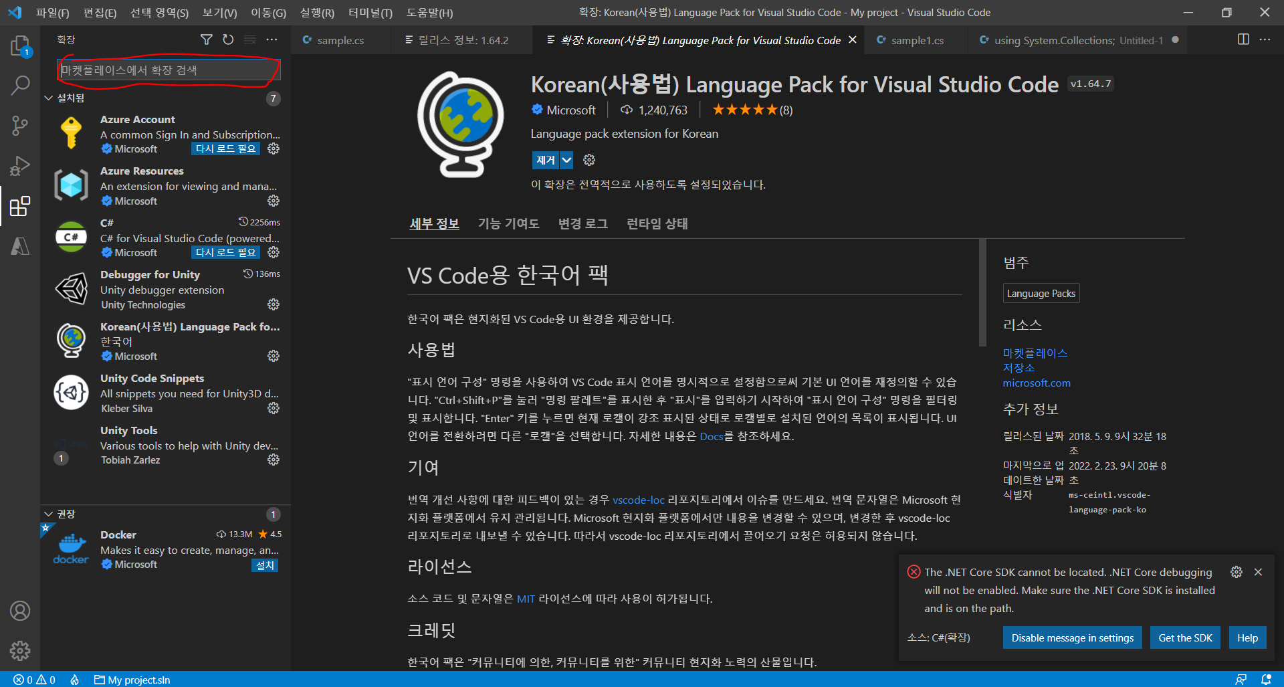Select the 변경 로그 tab
Image resolution: width=1284 pixels, height=687 pixels.
point(583,223)
